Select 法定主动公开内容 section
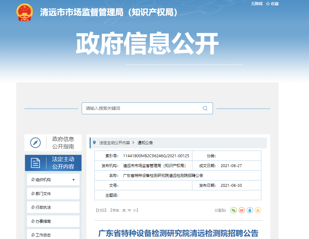This screenshot has height=239, width=309. 53,163
